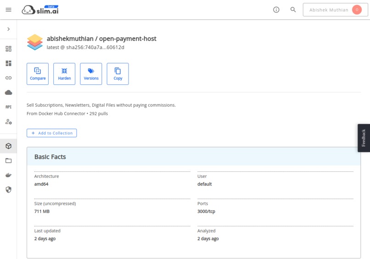Open the dashboard grid sidebar icon
Image resolution: width=370 pixels, height=259 pixels.
click(x=9, y=49)
